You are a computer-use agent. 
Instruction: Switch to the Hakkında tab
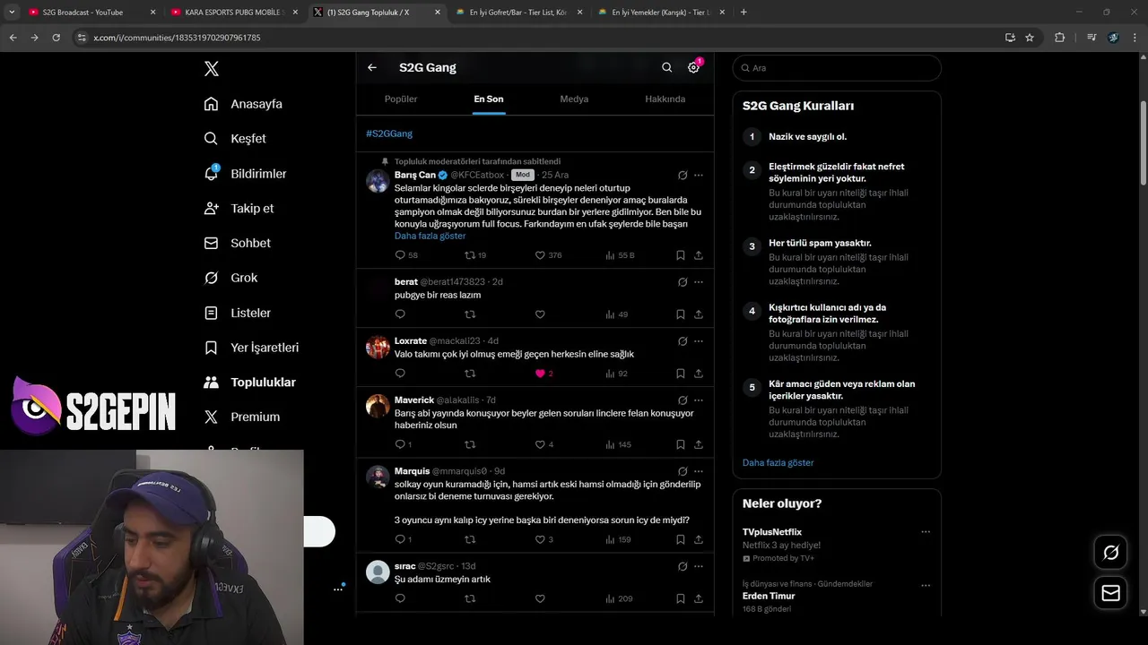pos(665,99)
